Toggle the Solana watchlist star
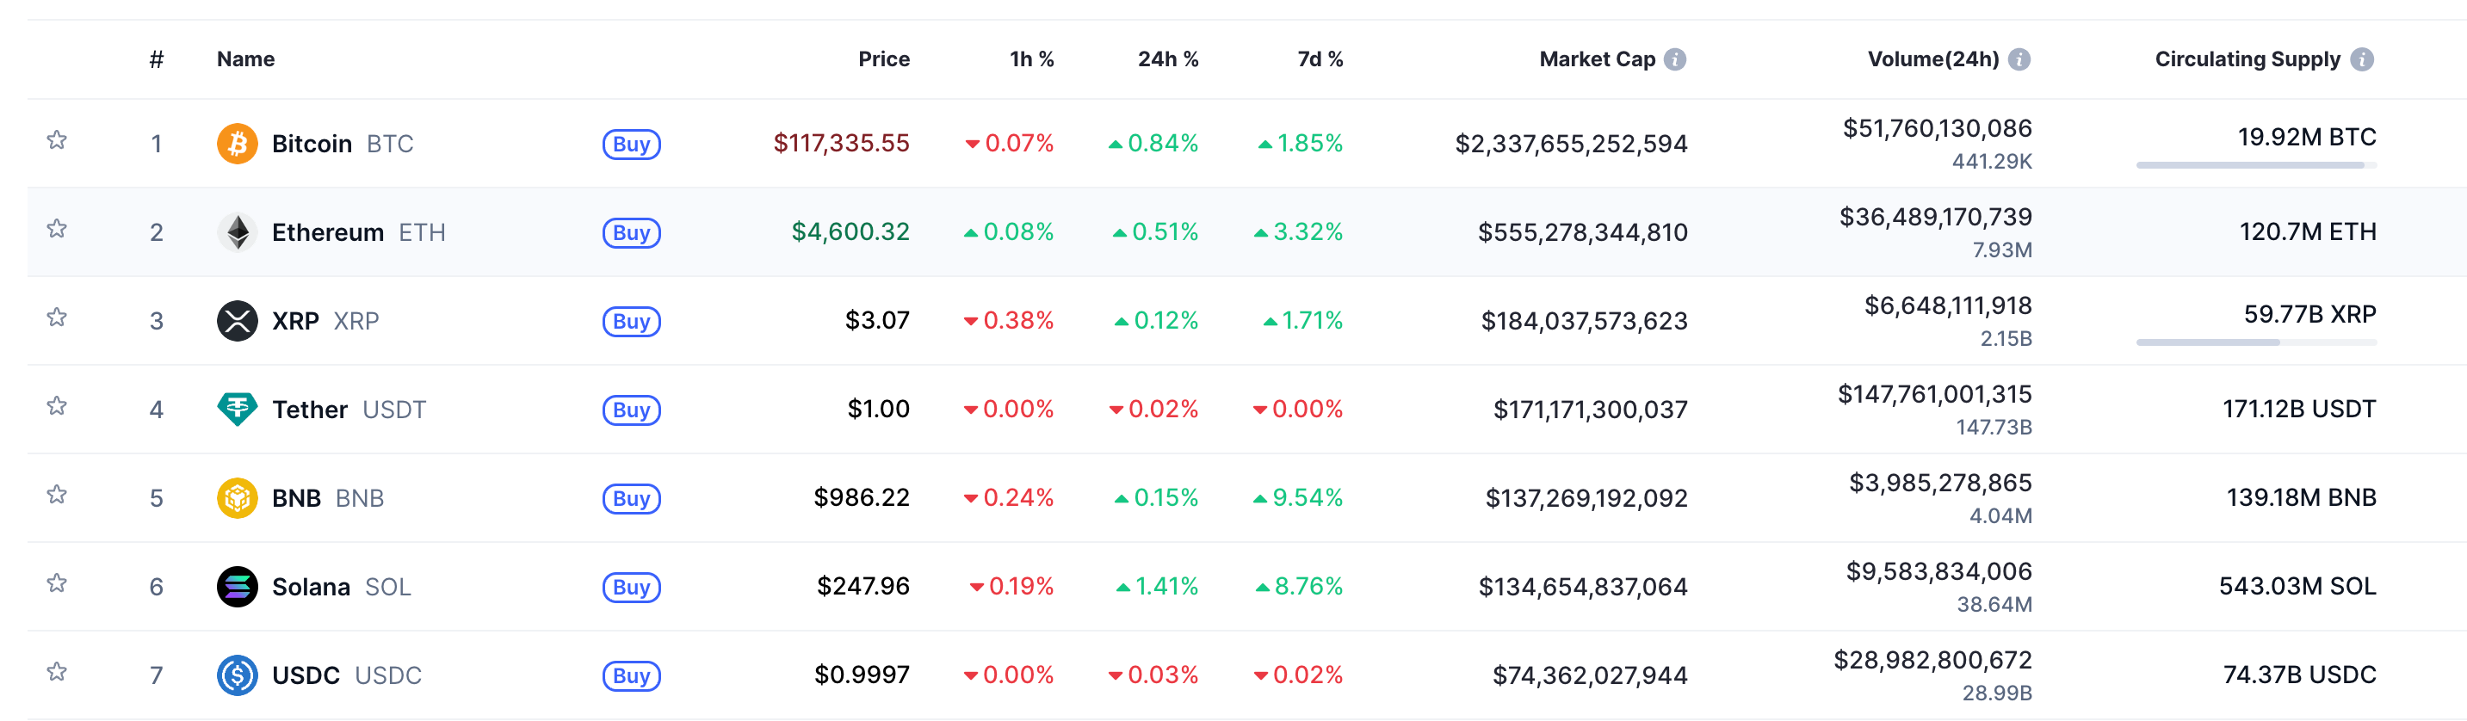The width and height of the screenshot is (2467, 721). click(57, 583)
